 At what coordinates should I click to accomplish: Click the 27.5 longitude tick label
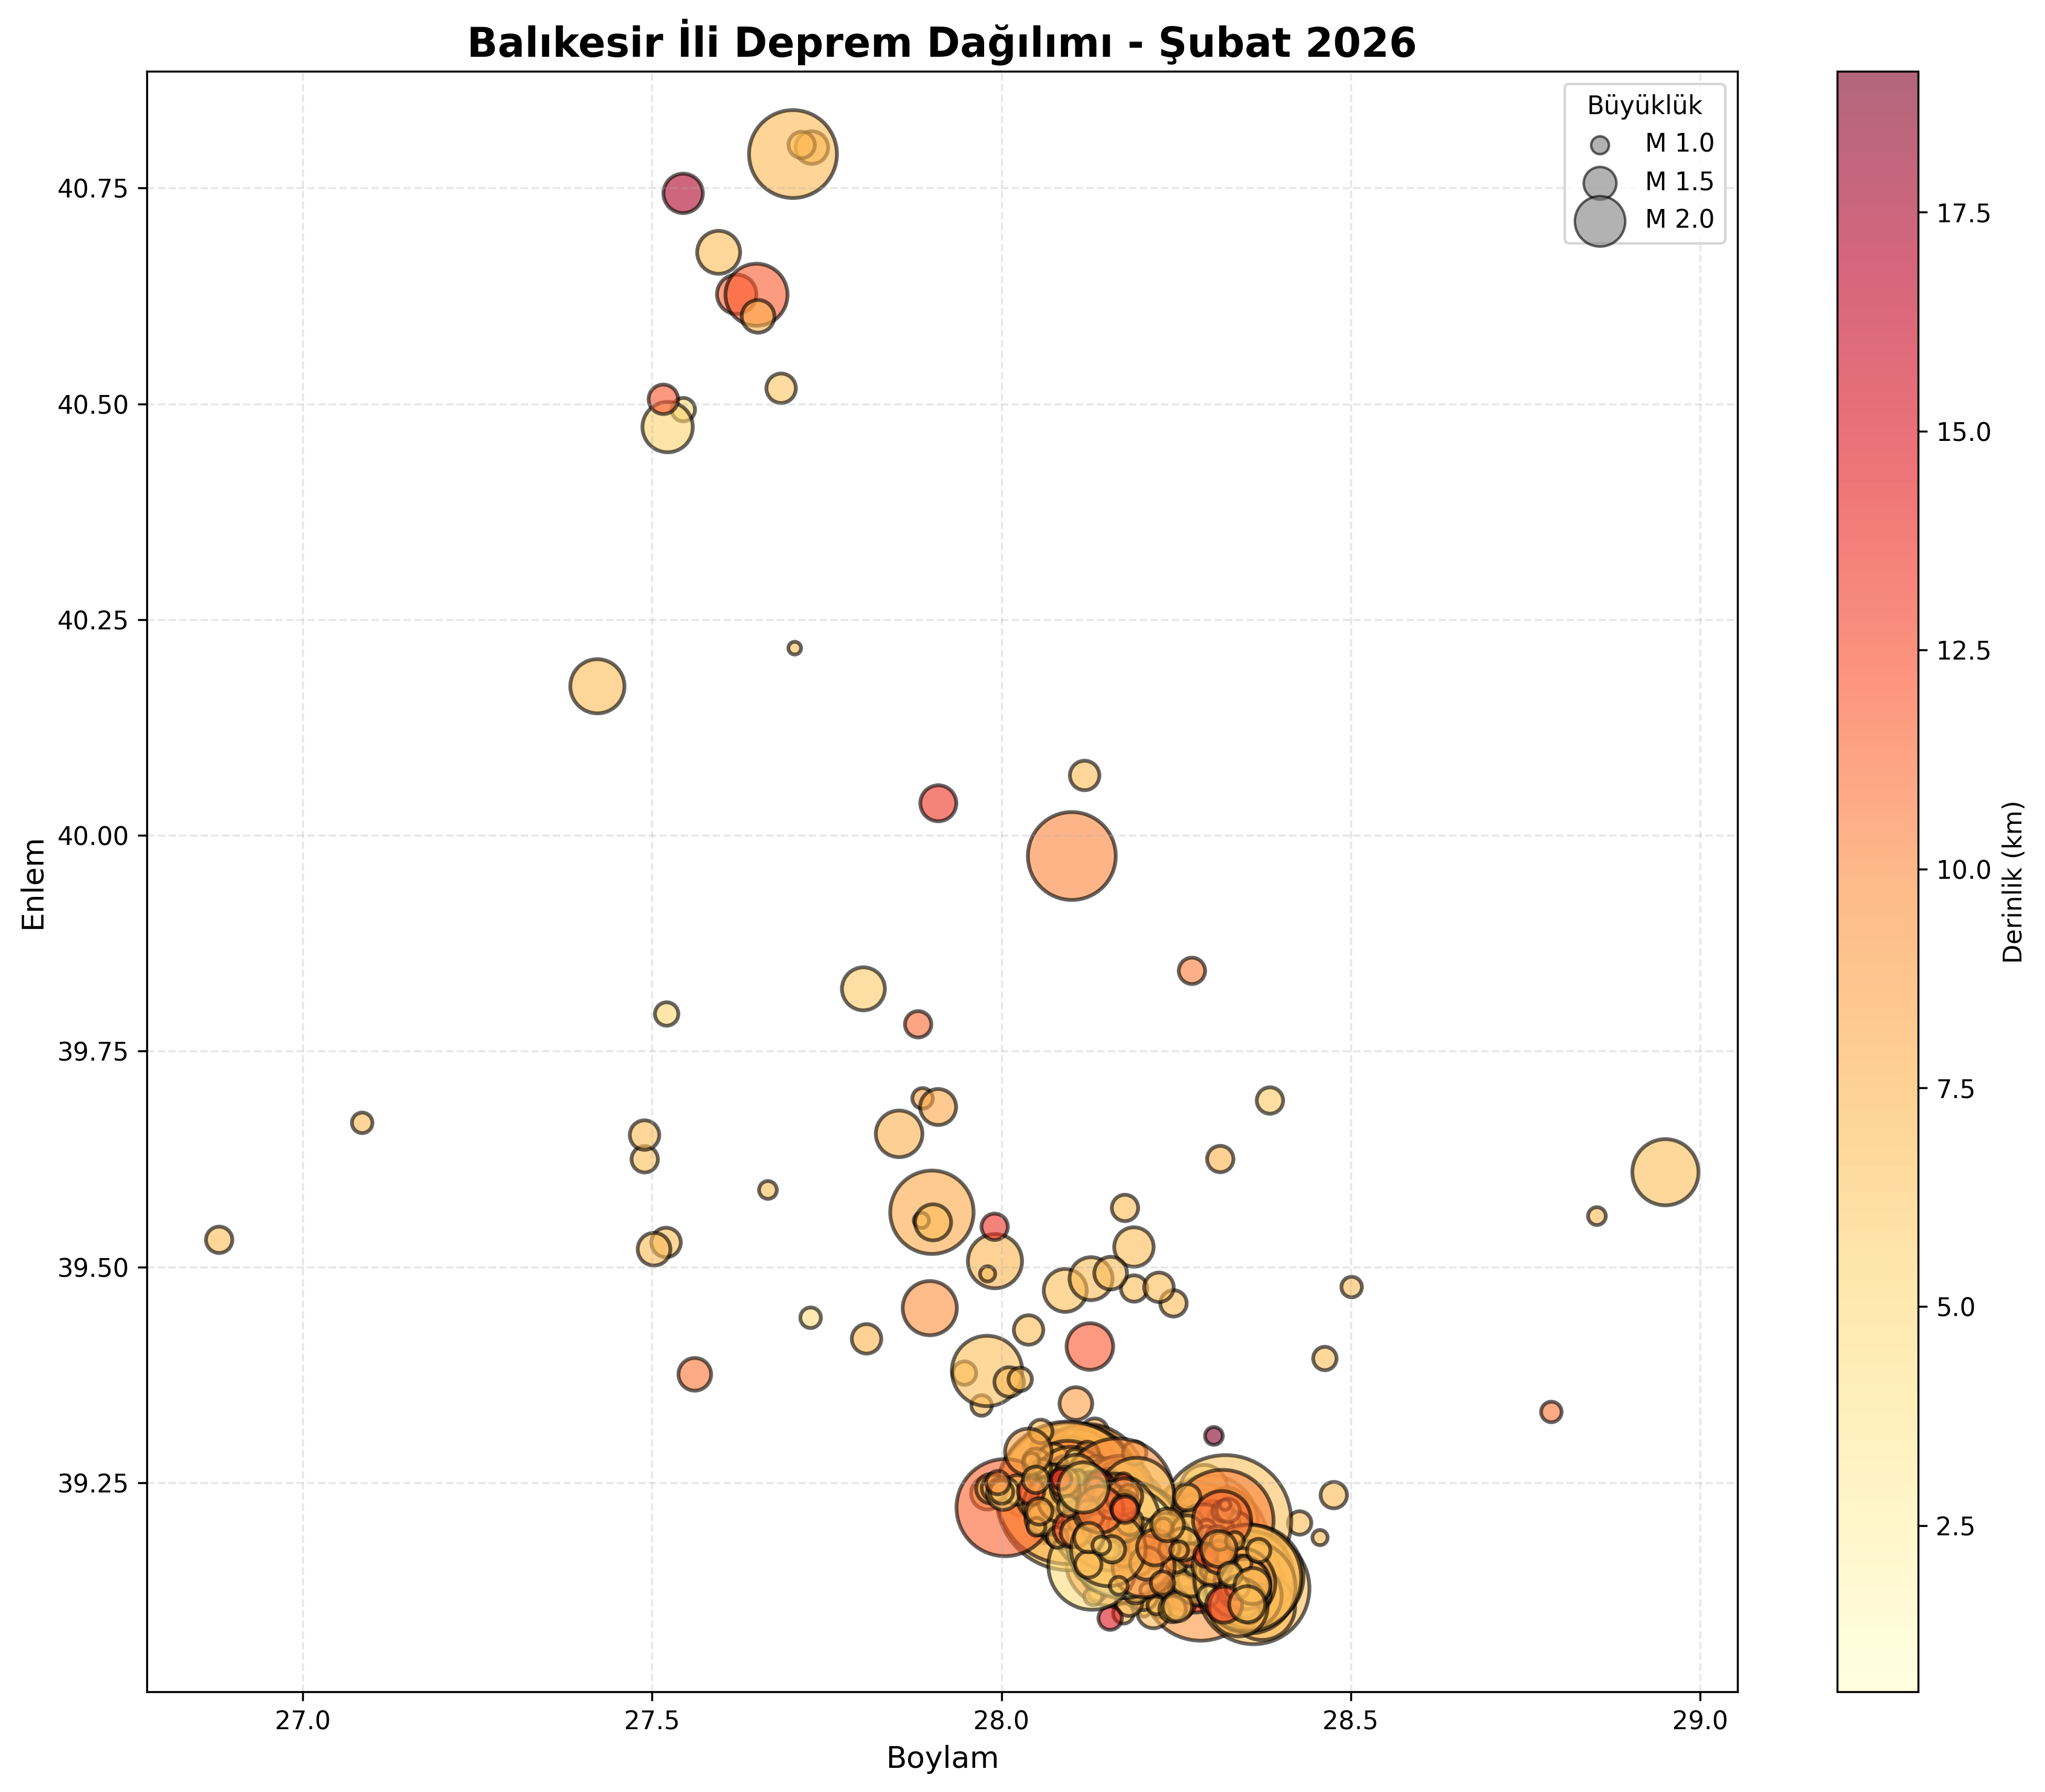click(x=652, y=1722)
